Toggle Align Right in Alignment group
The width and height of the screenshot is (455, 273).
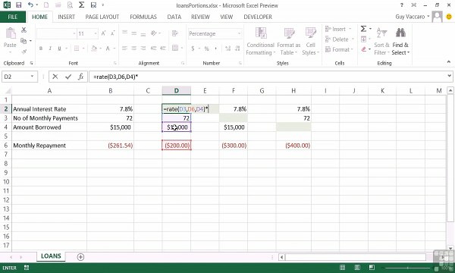coord(143,49)
